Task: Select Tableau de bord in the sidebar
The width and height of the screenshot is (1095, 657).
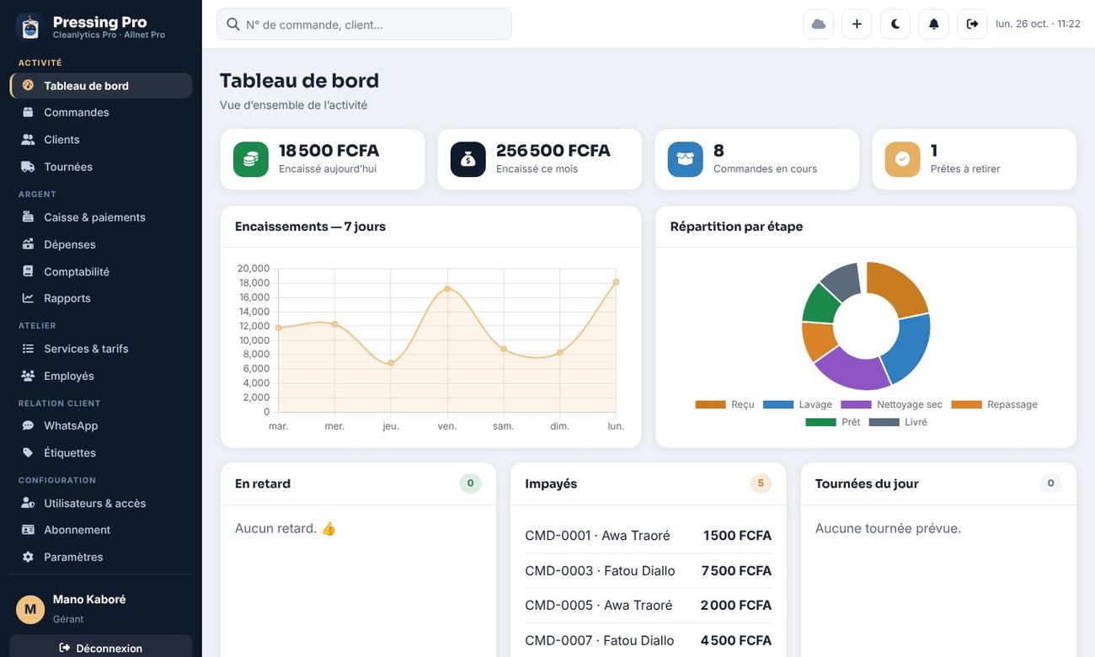Action: click(101, 85)
